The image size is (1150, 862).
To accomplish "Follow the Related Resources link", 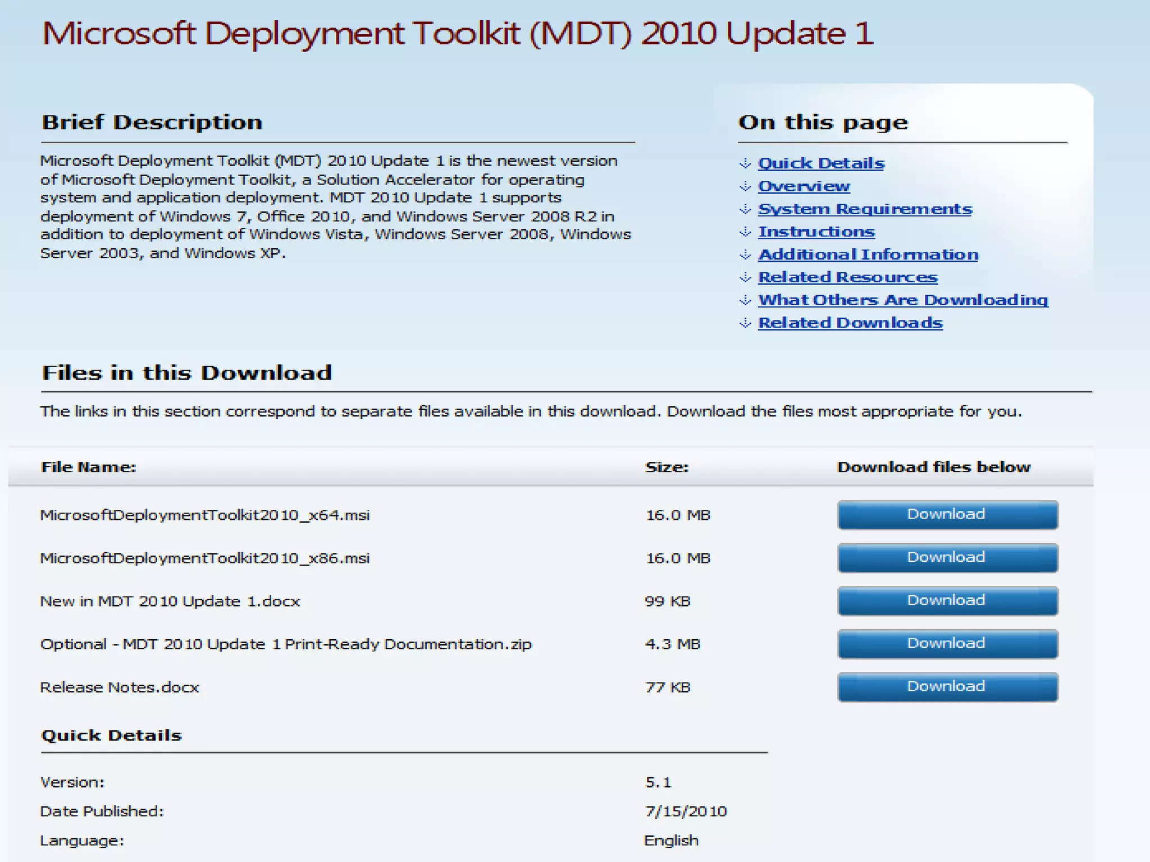I will click(x=847, y=277).
